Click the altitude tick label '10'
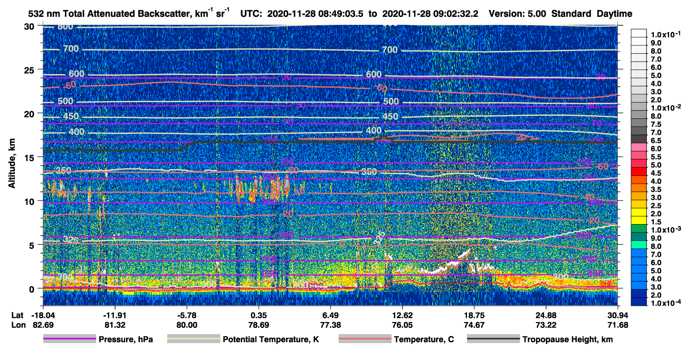This screenshot has height=351, width=686. pyautogui.click(x=30, y=201)
